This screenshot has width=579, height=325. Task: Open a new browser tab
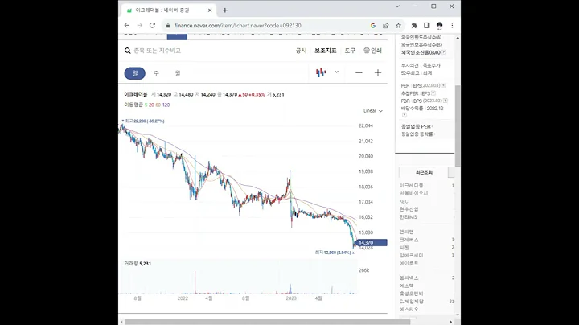225,10
